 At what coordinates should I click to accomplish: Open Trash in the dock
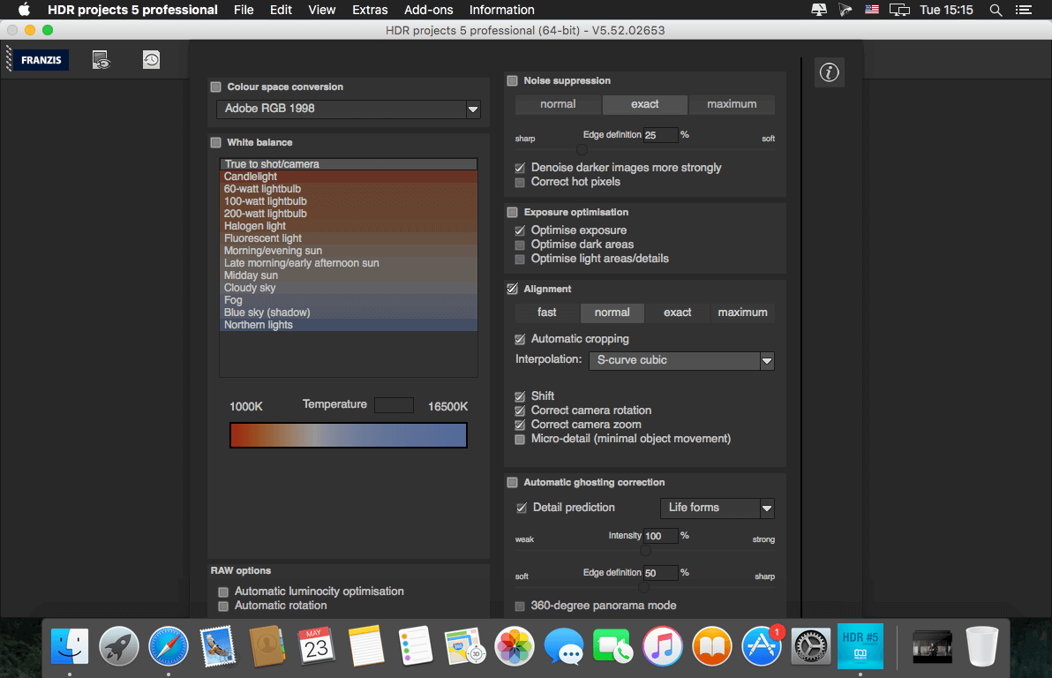(x=982, y=646)
